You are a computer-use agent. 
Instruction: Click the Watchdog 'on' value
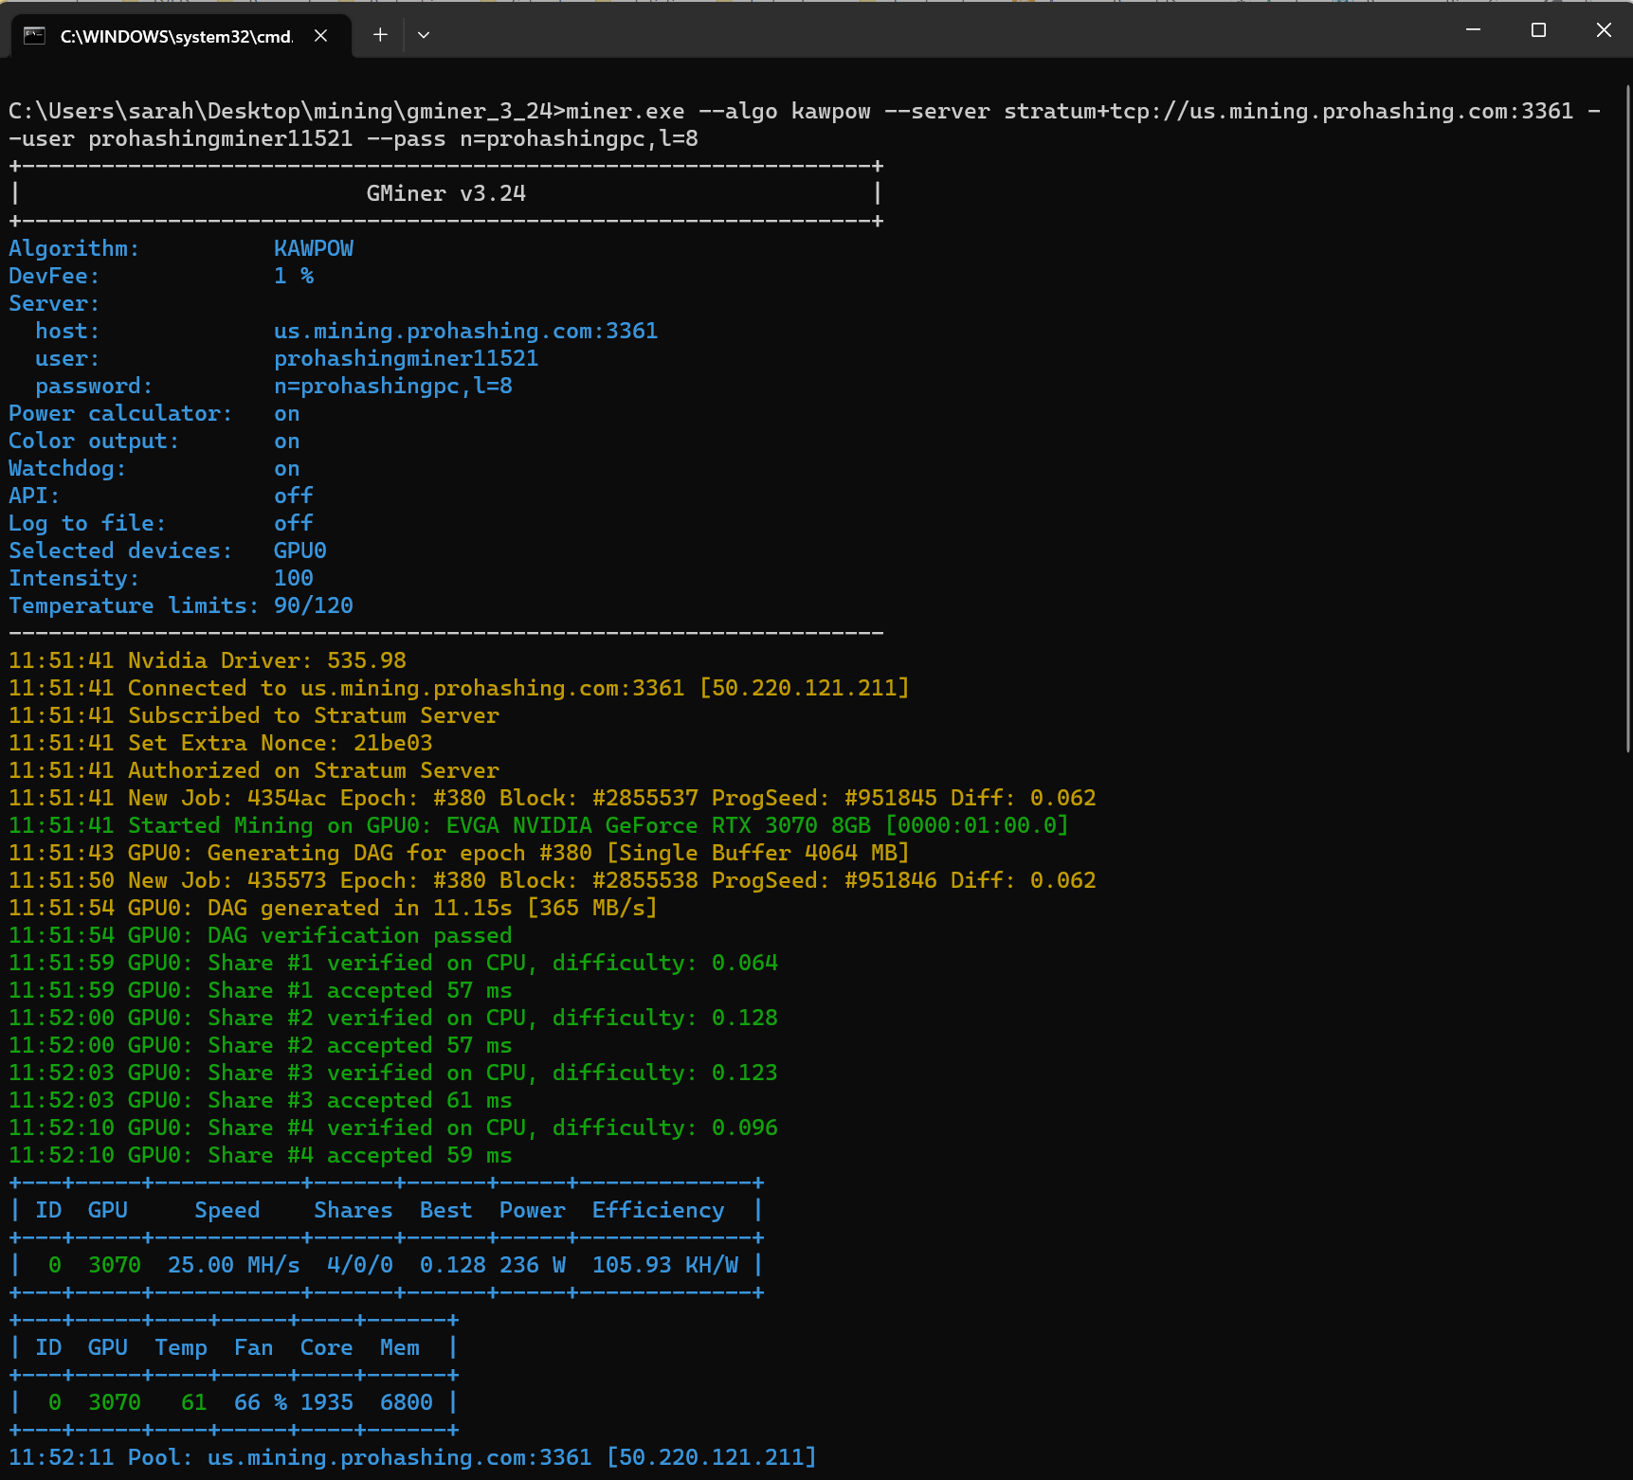287,468
